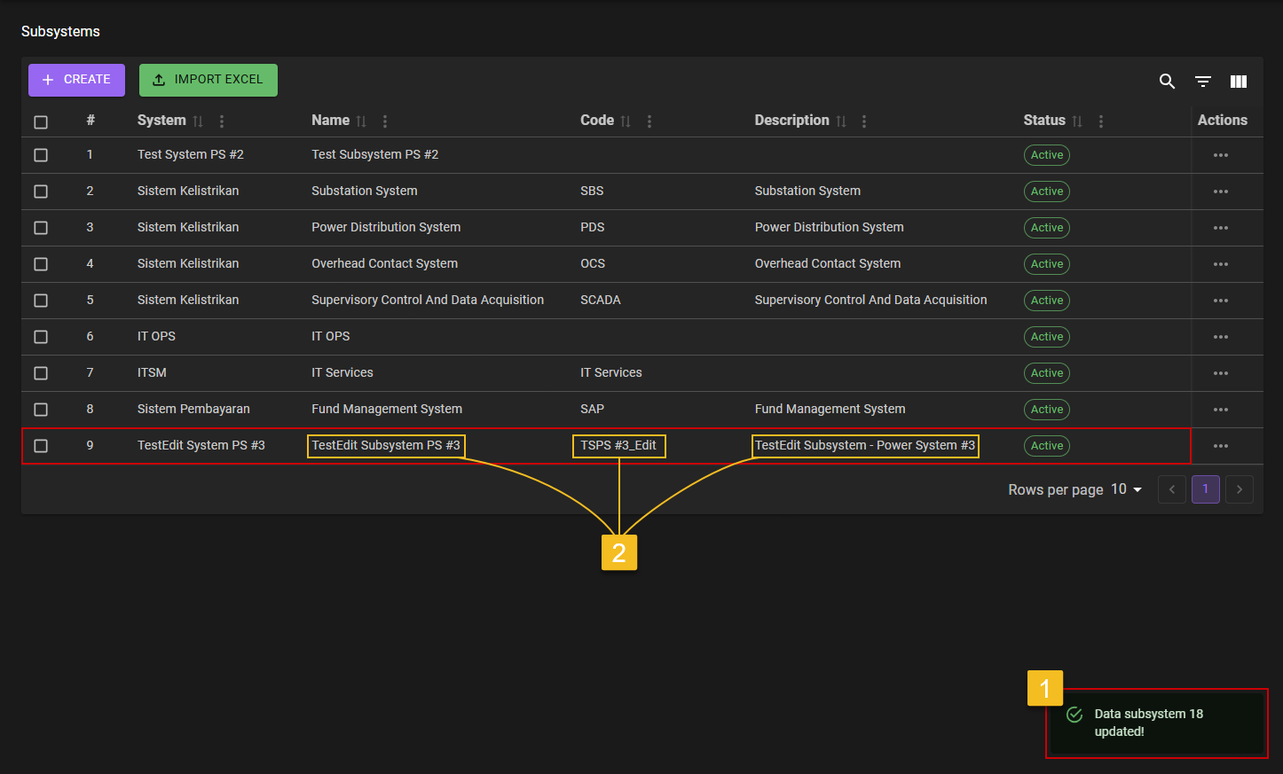Click the CREATE button
The width and height of the screenshot is (1283, 774).
(x=76, y=80)
